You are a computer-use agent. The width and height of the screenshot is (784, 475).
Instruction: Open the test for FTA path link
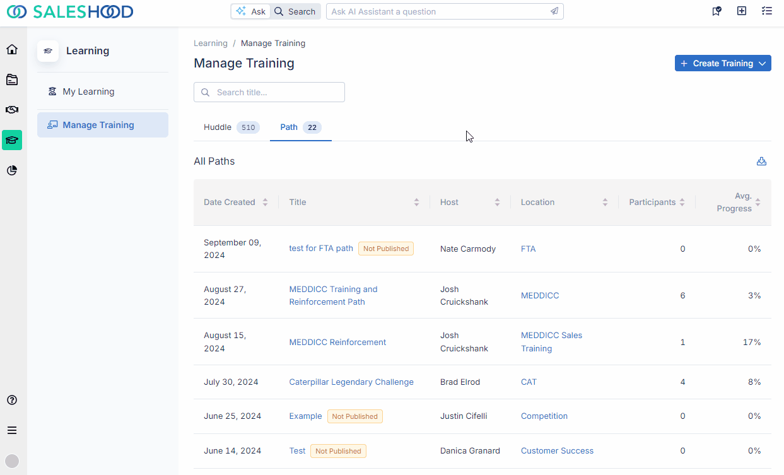pyautogui.click(x=321, y=249)
